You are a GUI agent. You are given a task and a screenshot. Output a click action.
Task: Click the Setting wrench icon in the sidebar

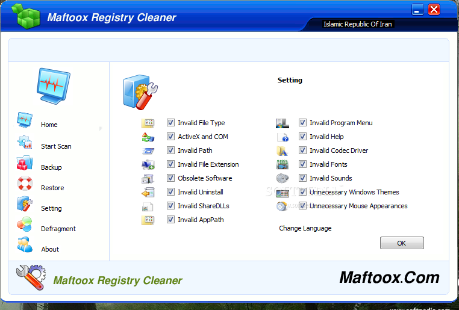(25, 204)
